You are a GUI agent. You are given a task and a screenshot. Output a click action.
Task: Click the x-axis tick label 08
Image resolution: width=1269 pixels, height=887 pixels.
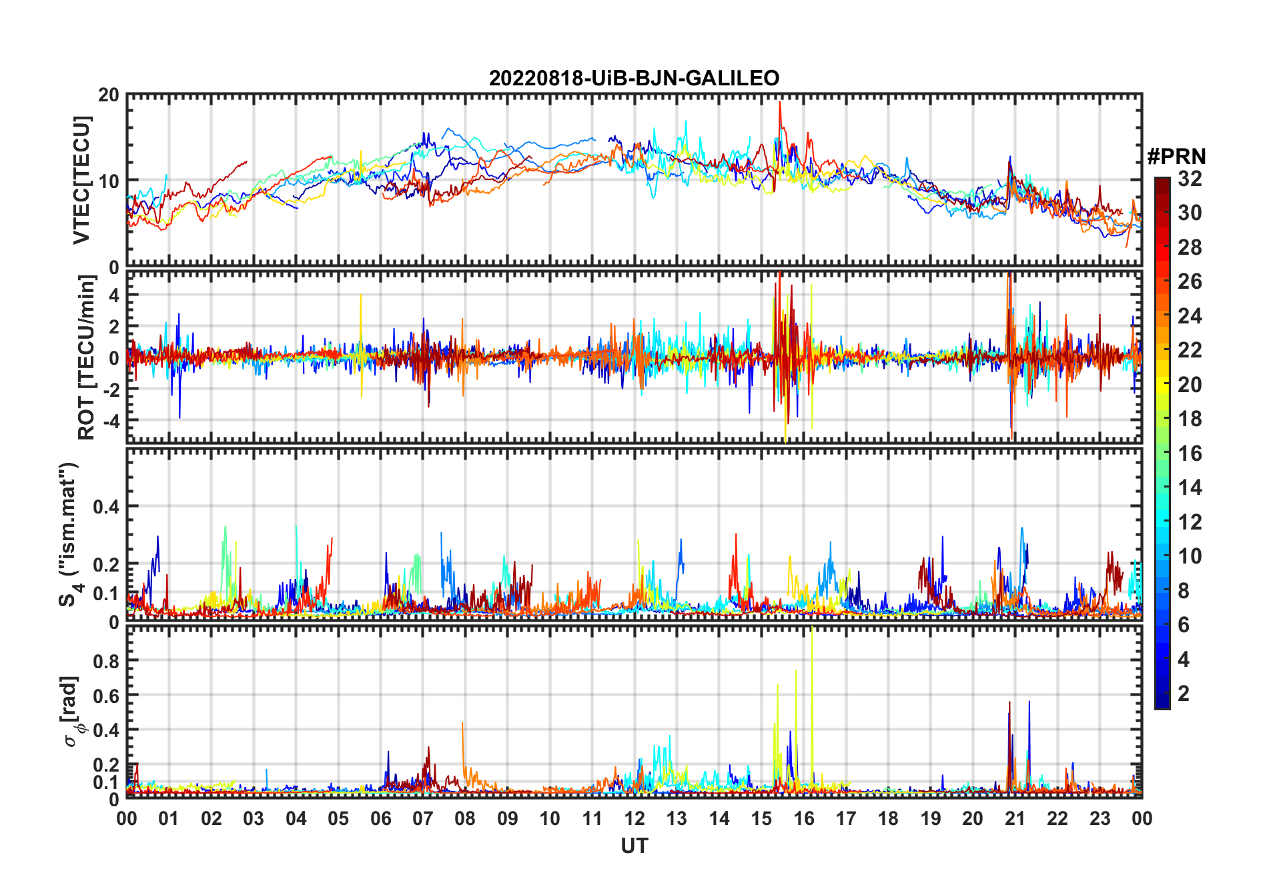click(465, 819)
